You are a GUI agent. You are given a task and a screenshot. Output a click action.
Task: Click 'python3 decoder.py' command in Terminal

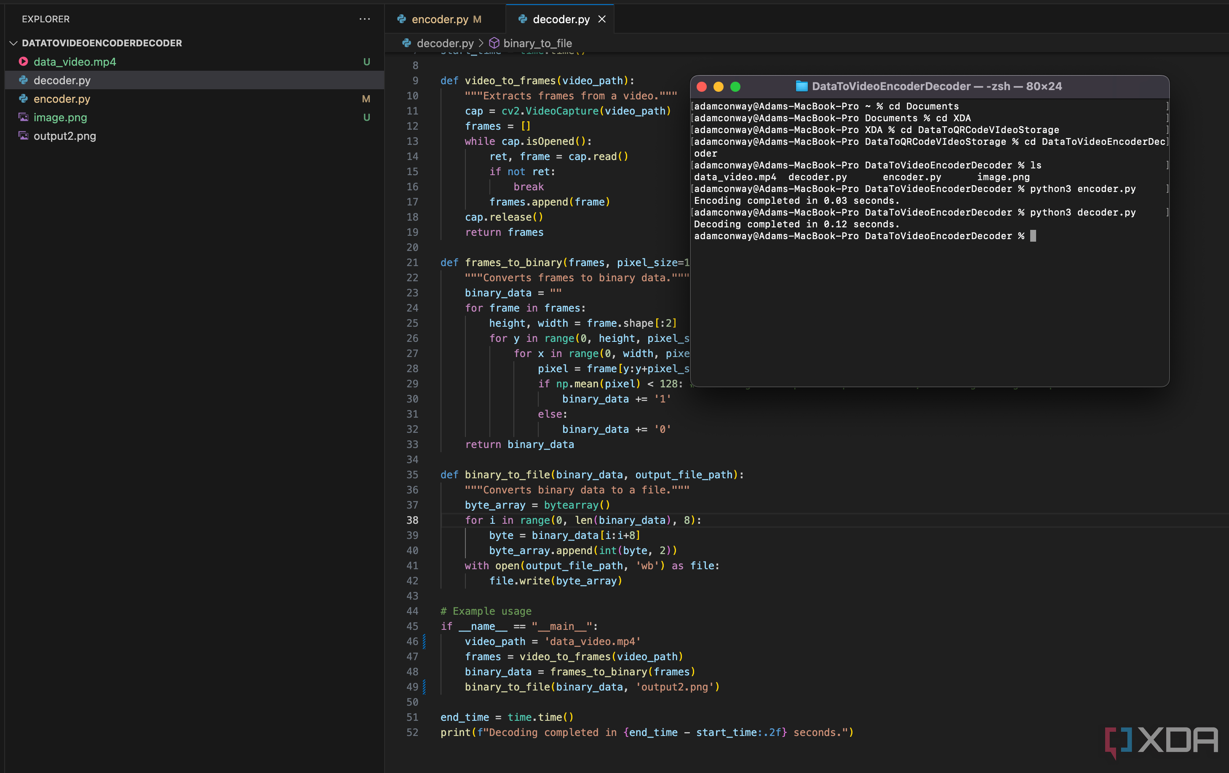click(1082, 212)
